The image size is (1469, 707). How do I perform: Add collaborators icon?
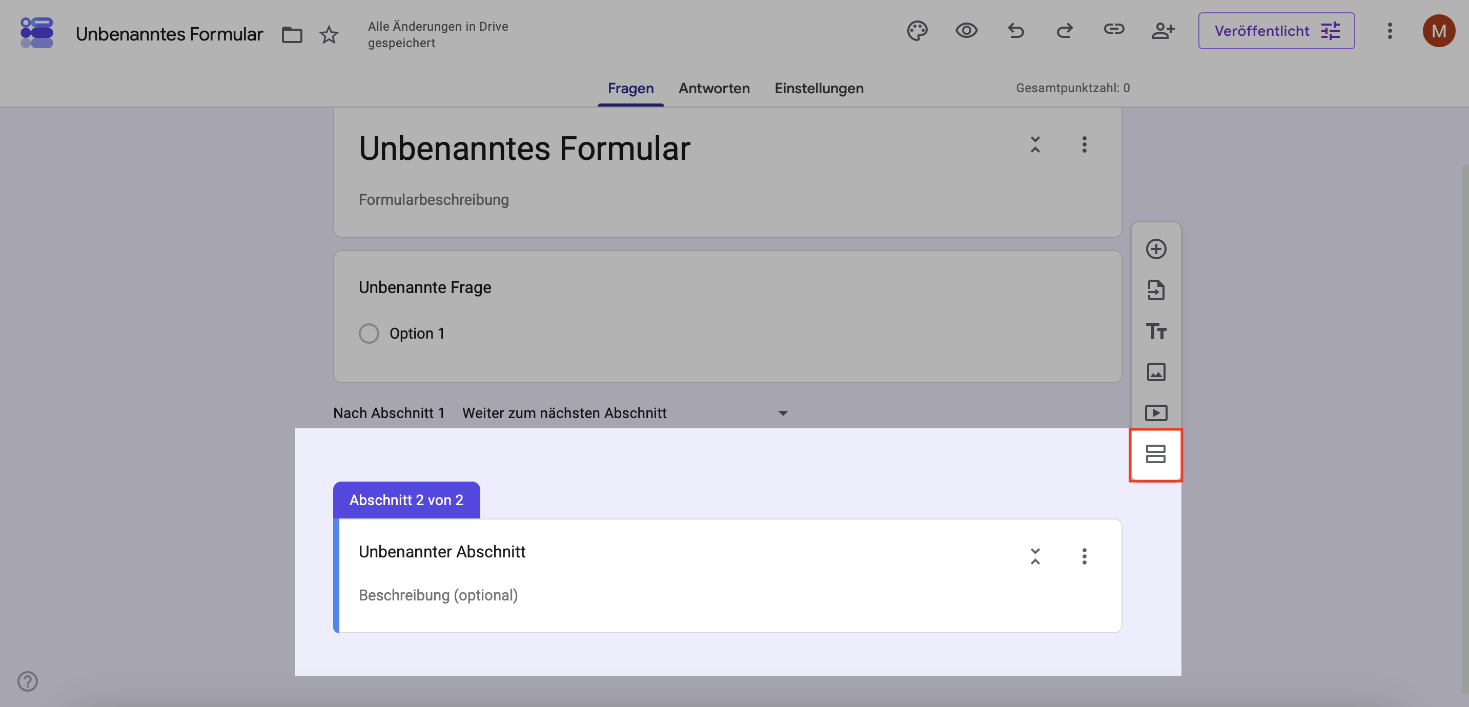(x=1163, y=31)
